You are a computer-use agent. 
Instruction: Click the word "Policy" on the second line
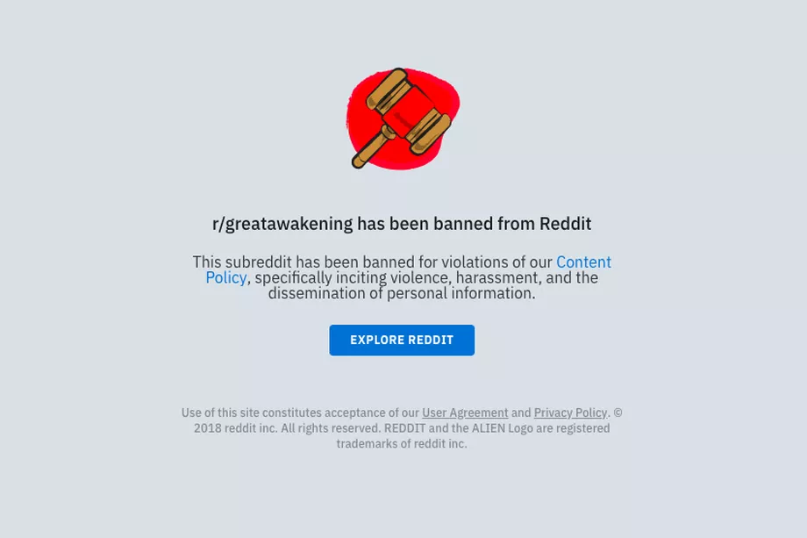pyautogui.click(x=226, y=277)
